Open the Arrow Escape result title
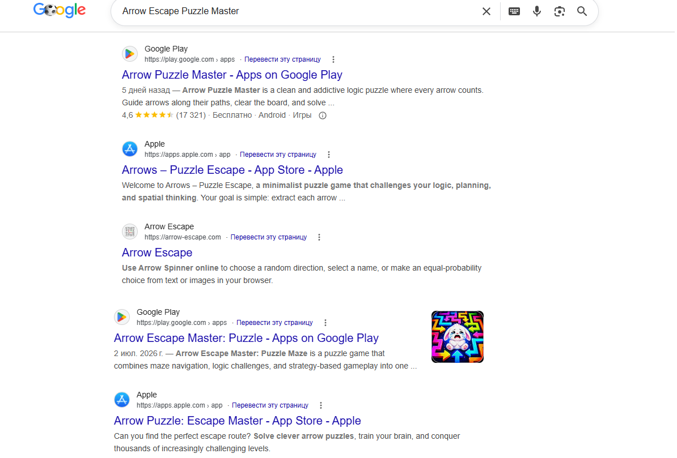Image resolution: width=677 pixels, height=458 pixels. tap(158, 253)
